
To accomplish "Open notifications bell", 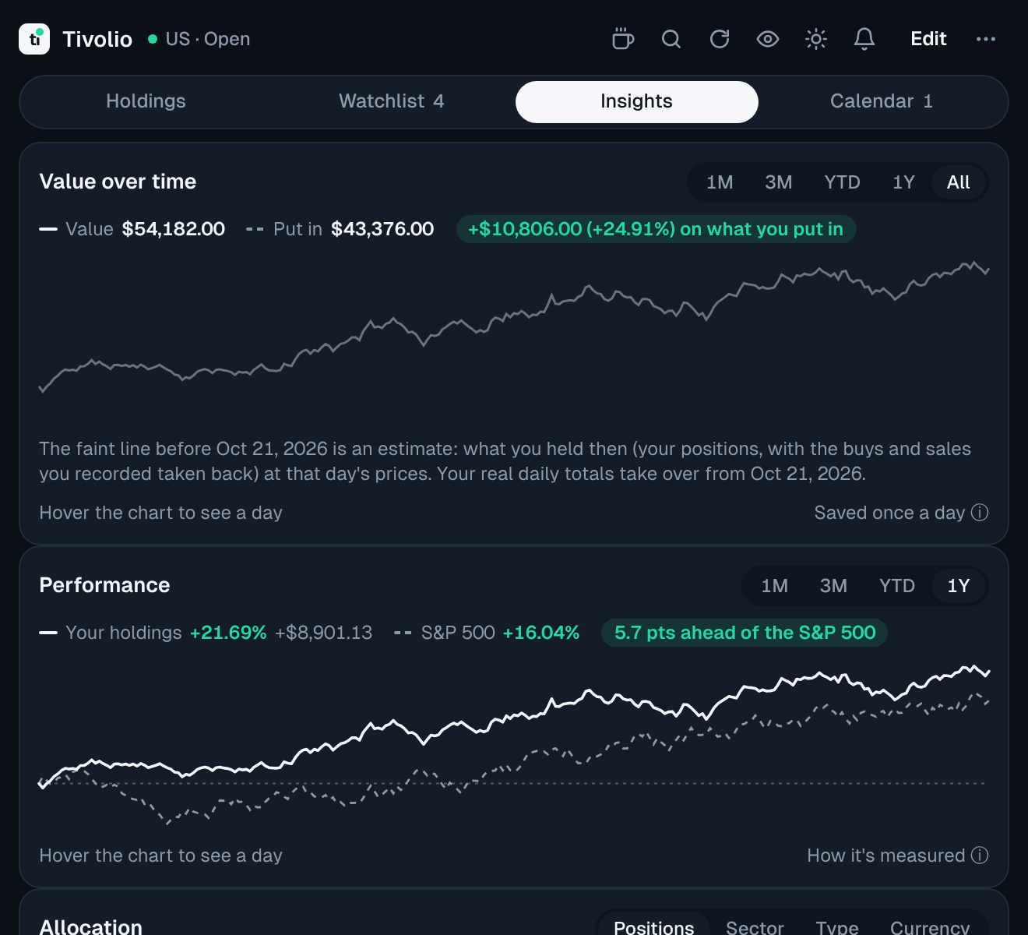I will click(864, 39).
